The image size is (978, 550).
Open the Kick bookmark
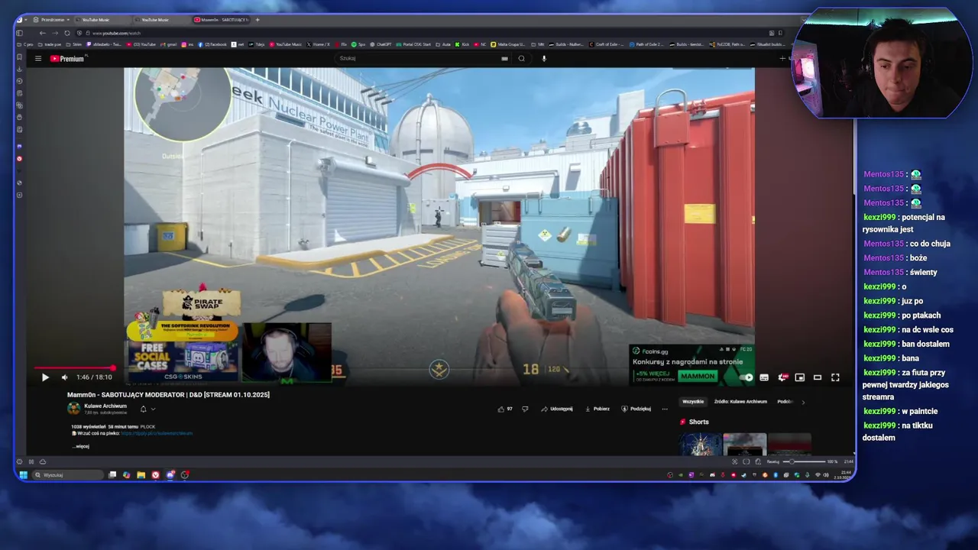[x=462, y=44]
